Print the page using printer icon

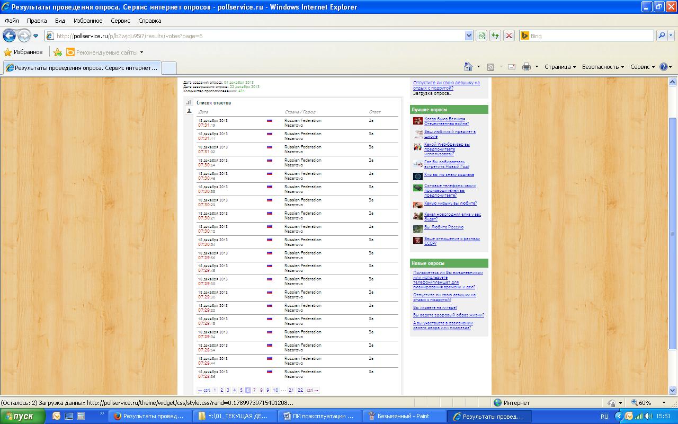[527, 67]
